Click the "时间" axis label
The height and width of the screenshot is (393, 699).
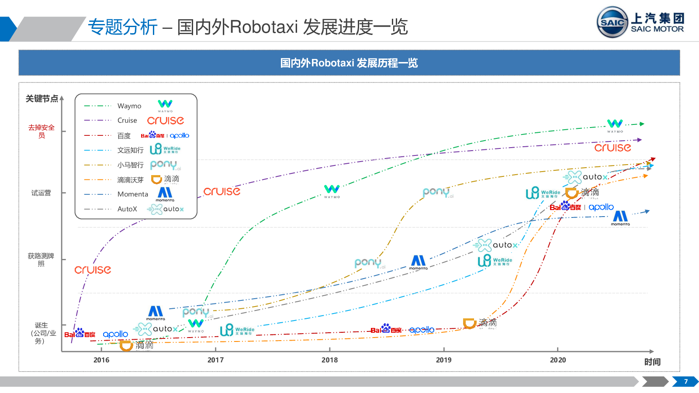pyautogui.click(x=652, y=362)
